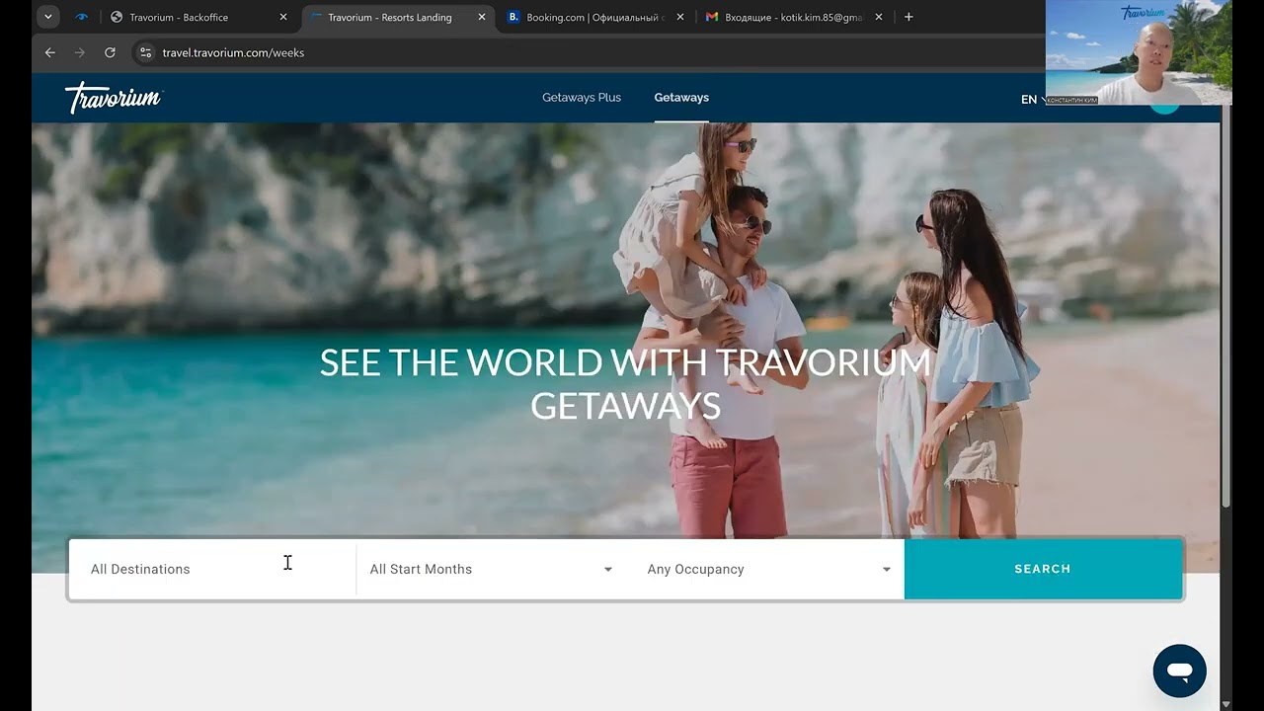Open the EN language selector
The width and height of the screenshot is (1264, 711).
(1033, 100)
